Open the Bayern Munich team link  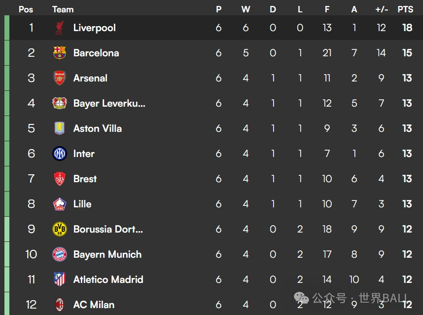click(x=107, y=254)
